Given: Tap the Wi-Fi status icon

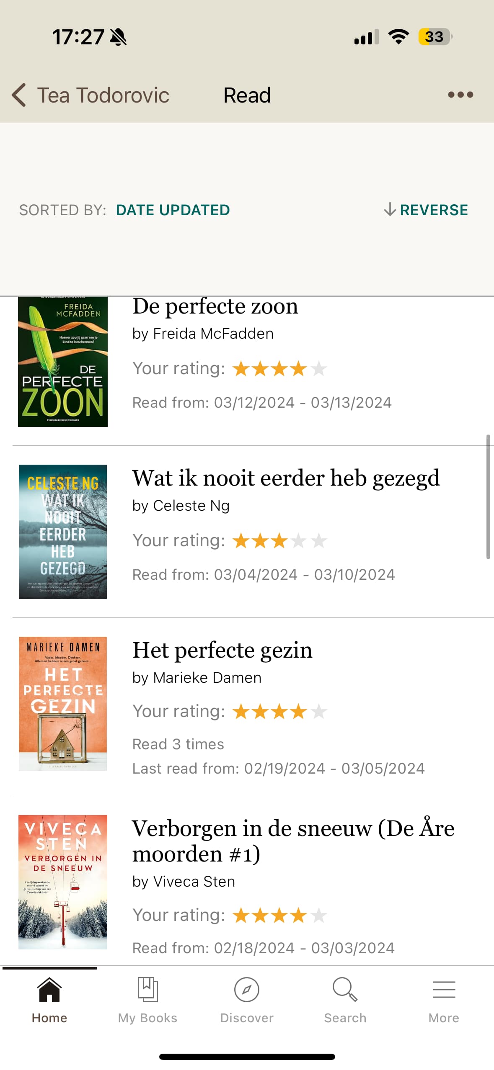Looking at the screenshot, I should click(398, 37).
